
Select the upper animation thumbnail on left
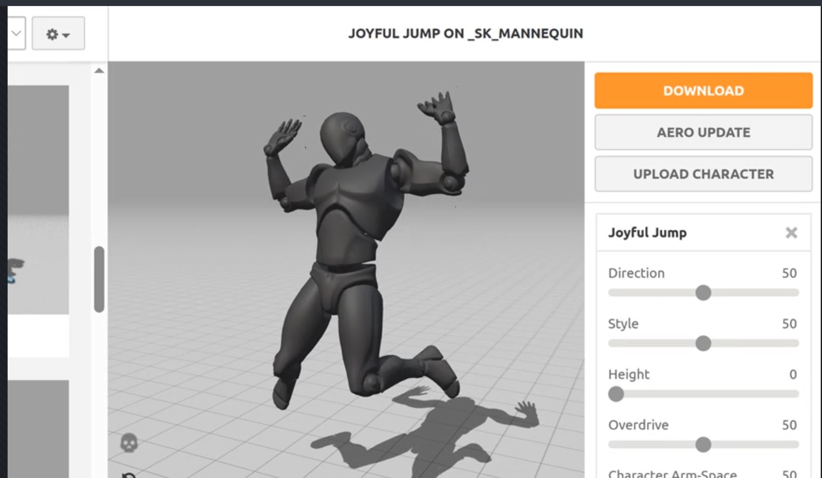coord(38,199)
